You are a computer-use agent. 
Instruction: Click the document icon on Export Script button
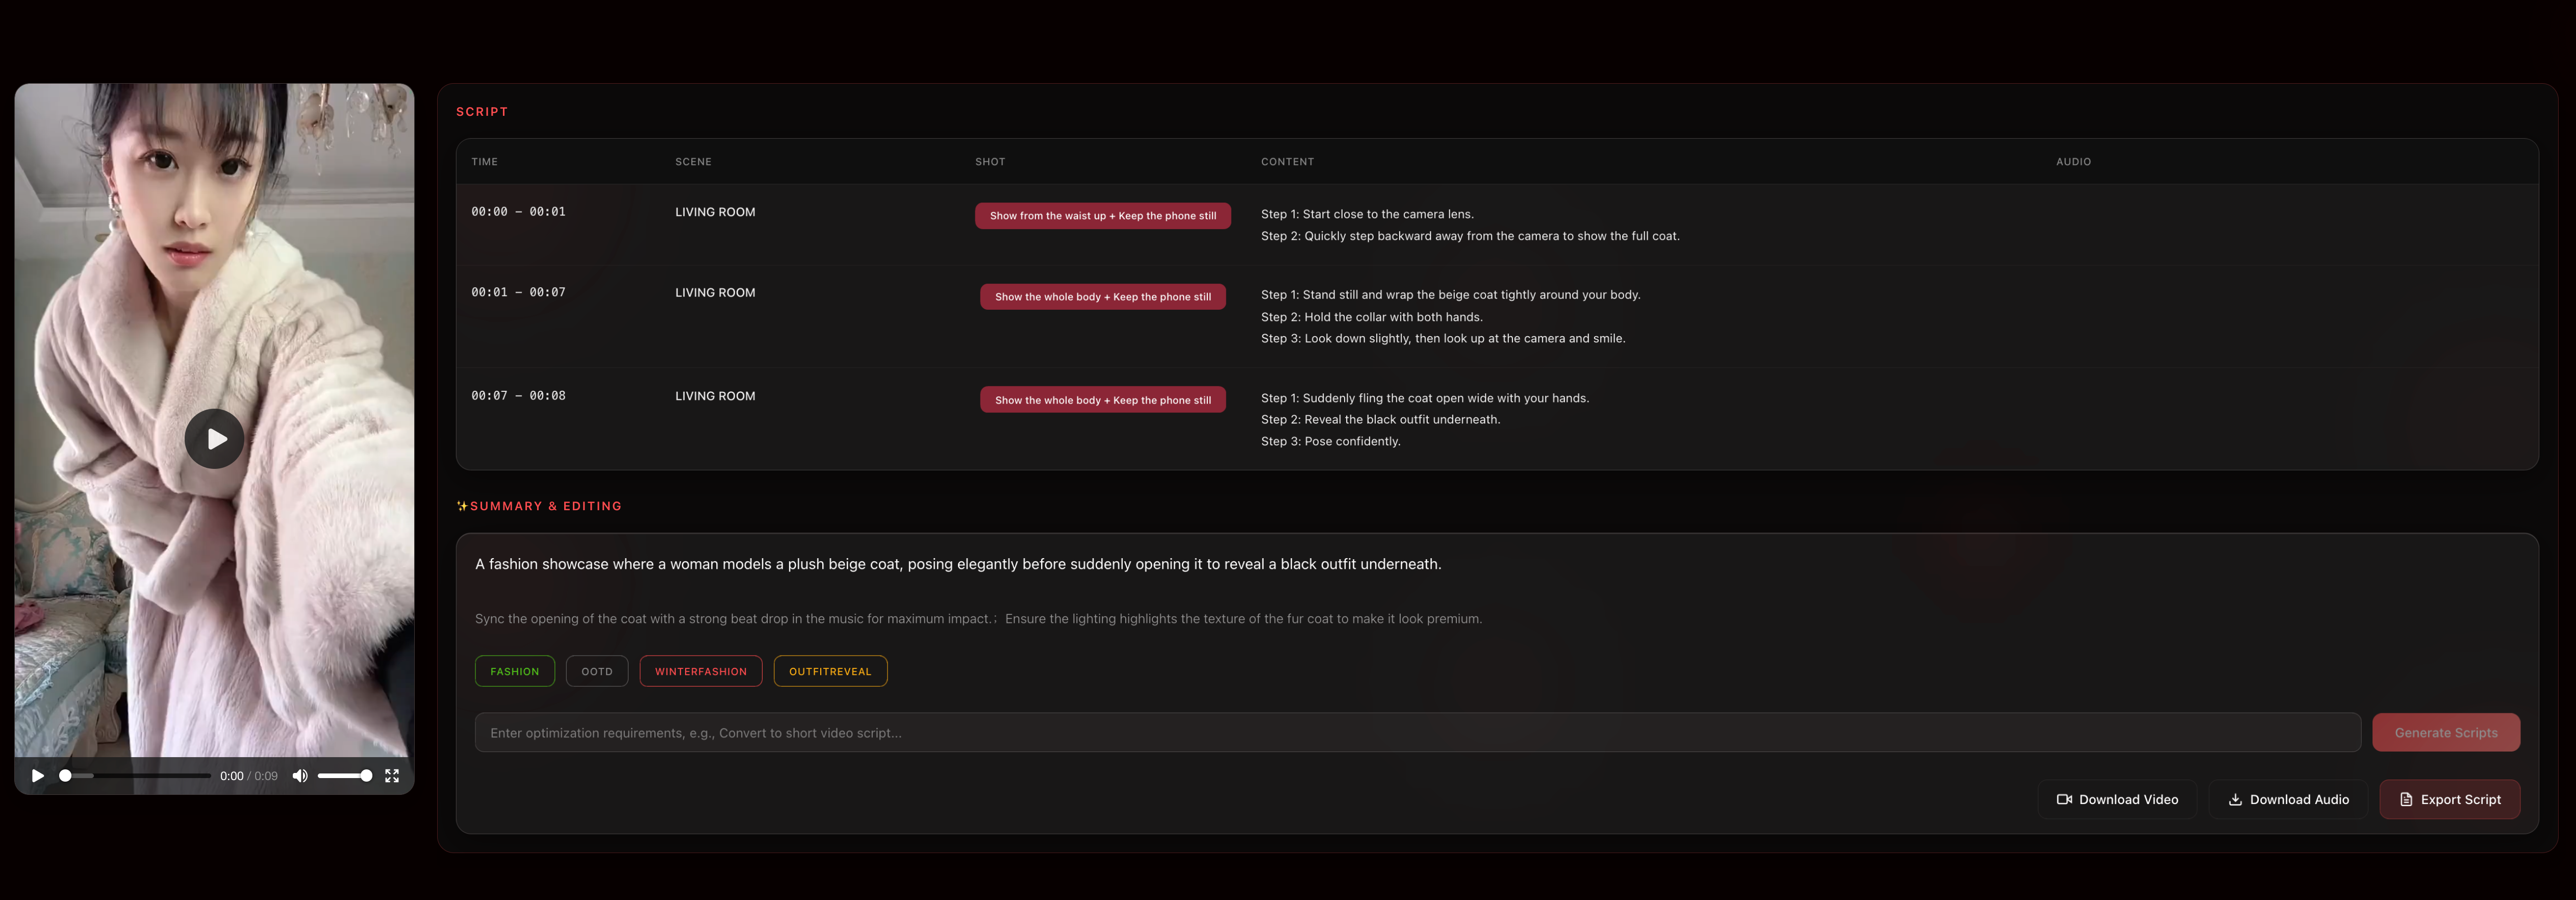(2405, 799)
